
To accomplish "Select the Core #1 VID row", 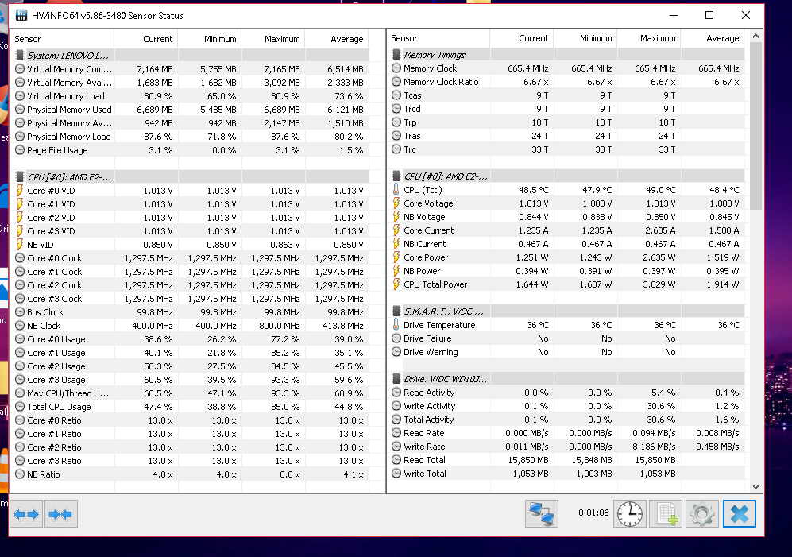I will 189,204.
